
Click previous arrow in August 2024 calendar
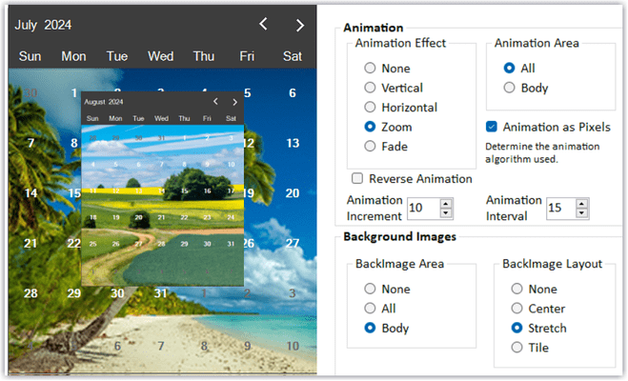pyautogui.click(x=215, y=101)
